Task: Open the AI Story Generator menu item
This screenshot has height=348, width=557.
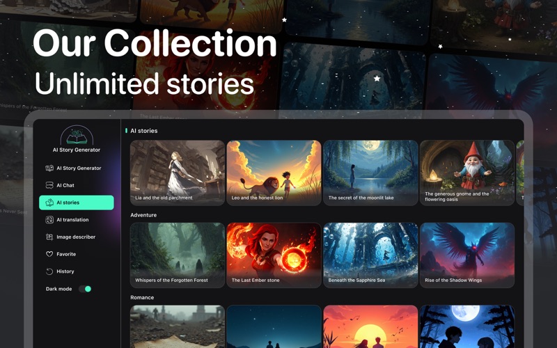Action: (77, 168)
